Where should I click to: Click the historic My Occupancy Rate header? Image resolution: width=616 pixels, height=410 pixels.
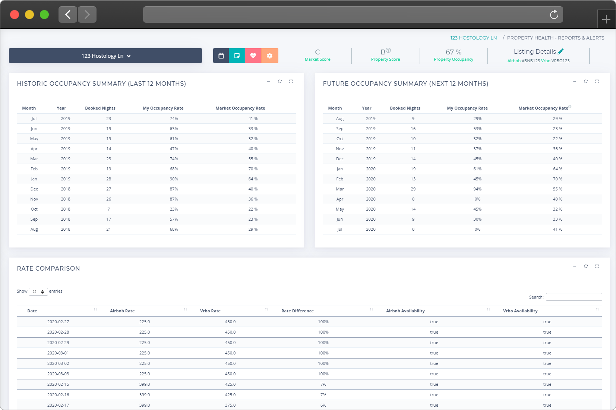coord(163,108)
